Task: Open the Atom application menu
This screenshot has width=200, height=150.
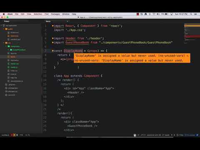Action: 10,14
